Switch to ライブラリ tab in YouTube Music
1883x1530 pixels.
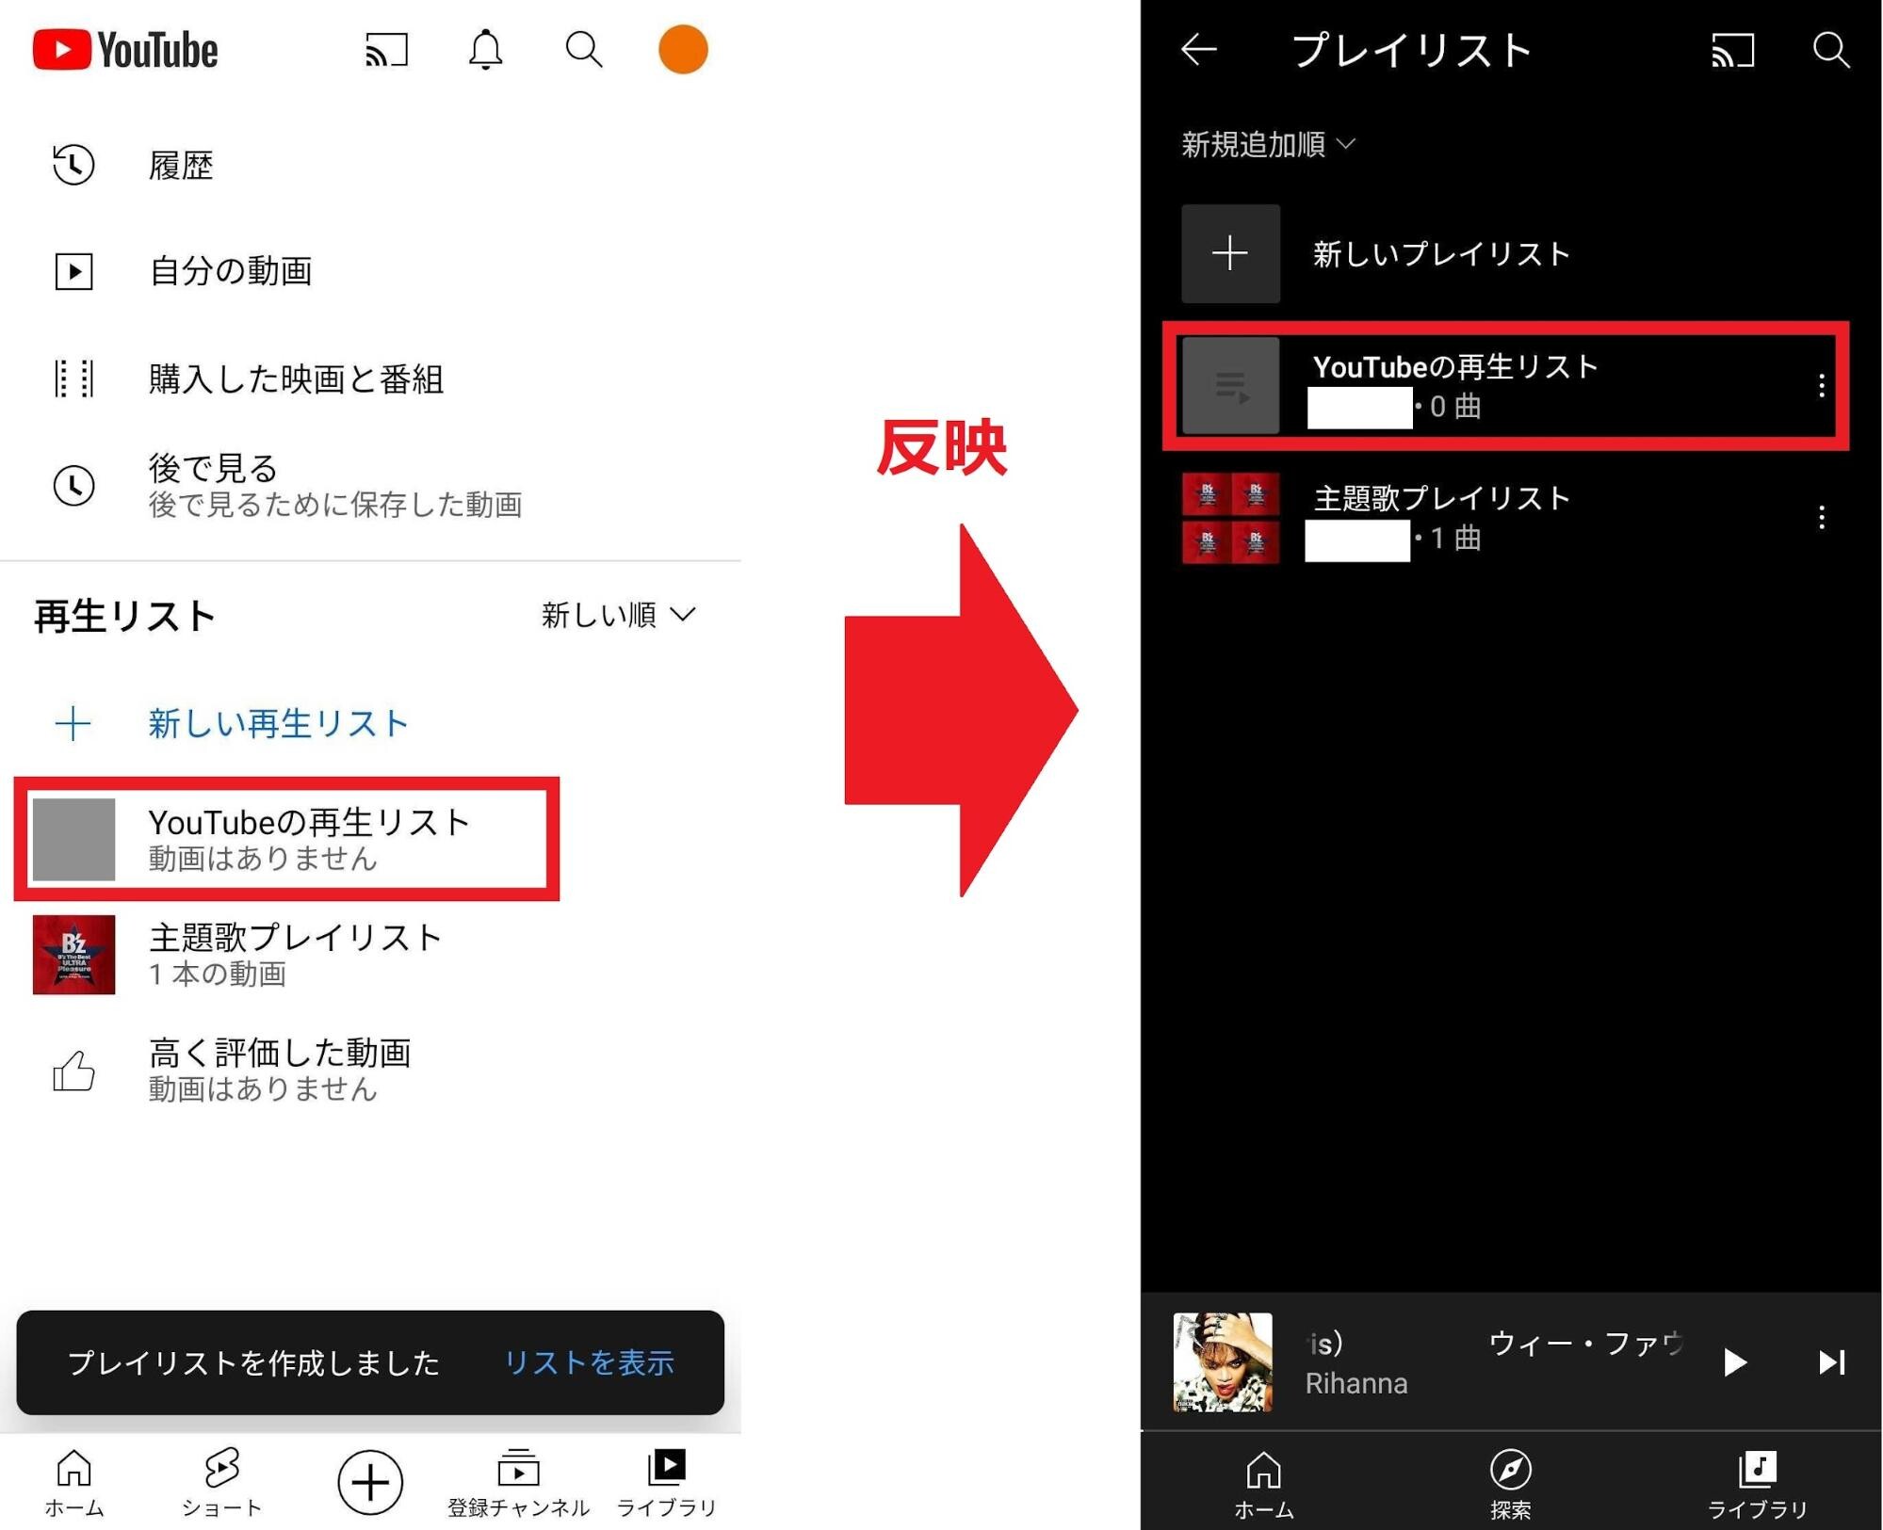tap(1758, 1485)
